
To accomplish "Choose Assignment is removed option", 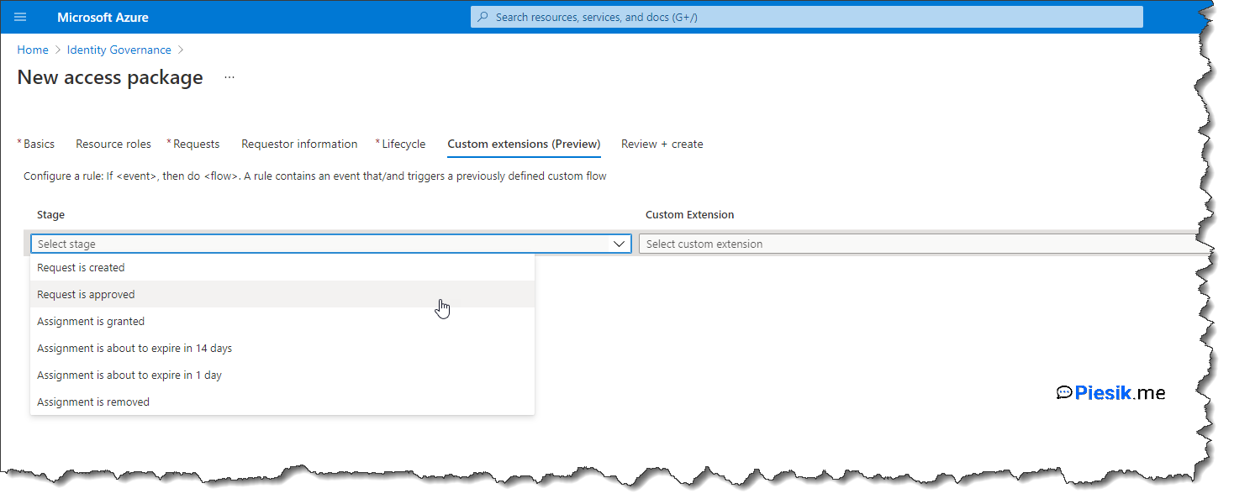I will click(x=93, y=402).
